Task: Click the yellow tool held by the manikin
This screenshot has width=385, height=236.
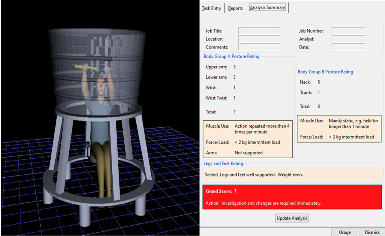Action: [x=86, y=67]
